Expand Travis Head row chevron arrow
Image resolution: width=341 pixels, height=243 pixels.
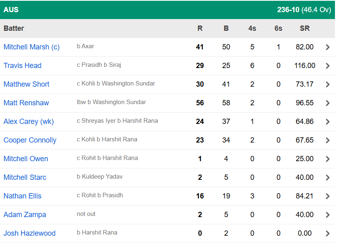328,66
